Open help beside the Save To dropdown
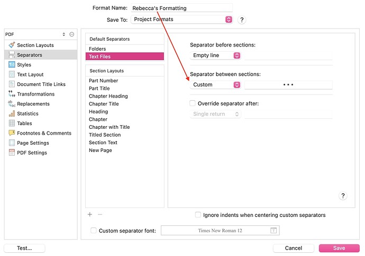365x256 pixels. click(x=242, y=20)
